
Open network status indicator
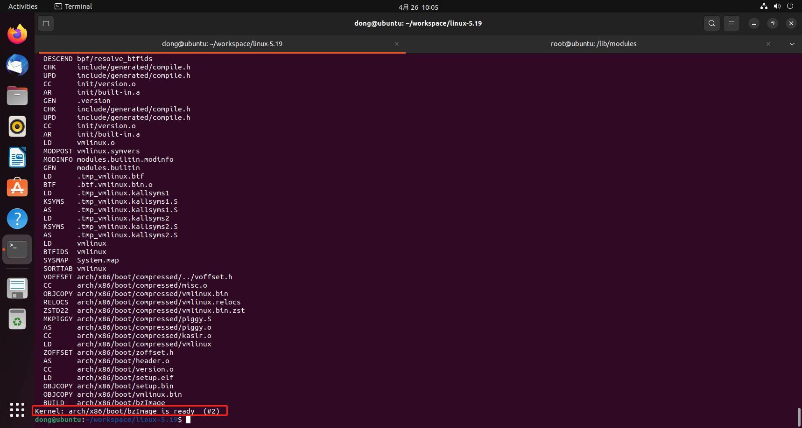[x=764, y=7]
